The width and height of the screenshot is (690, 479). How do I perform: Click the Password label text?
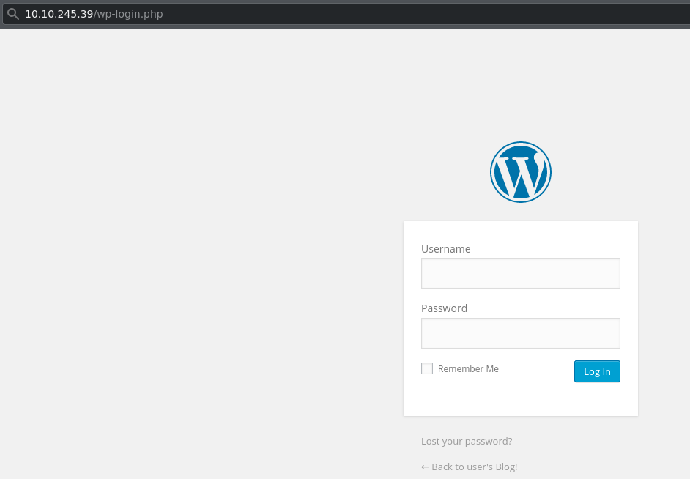tap(444, 308)
